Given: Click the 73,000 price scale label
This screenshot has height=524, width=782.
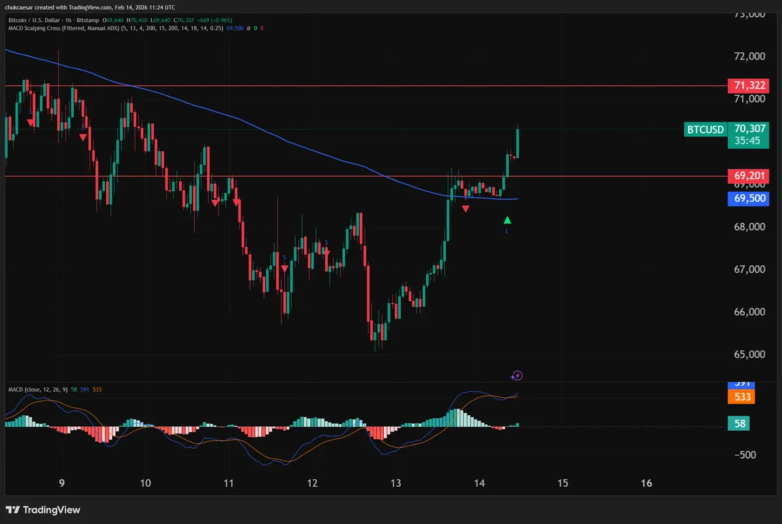Looking at the screenshot, I should coord(749,14).
